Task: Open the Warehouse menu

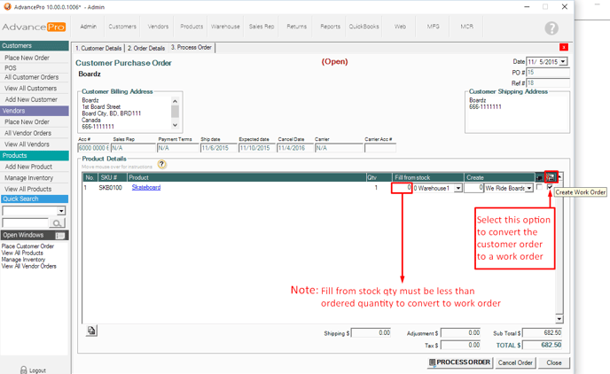Action: coord(225,27)
